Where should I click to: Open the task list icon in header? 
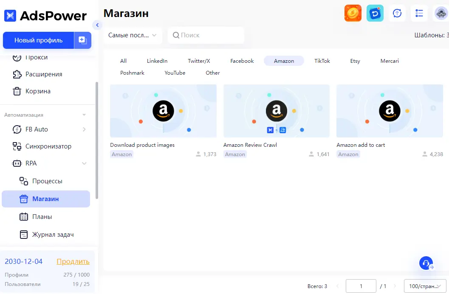[x=419, y=13]
